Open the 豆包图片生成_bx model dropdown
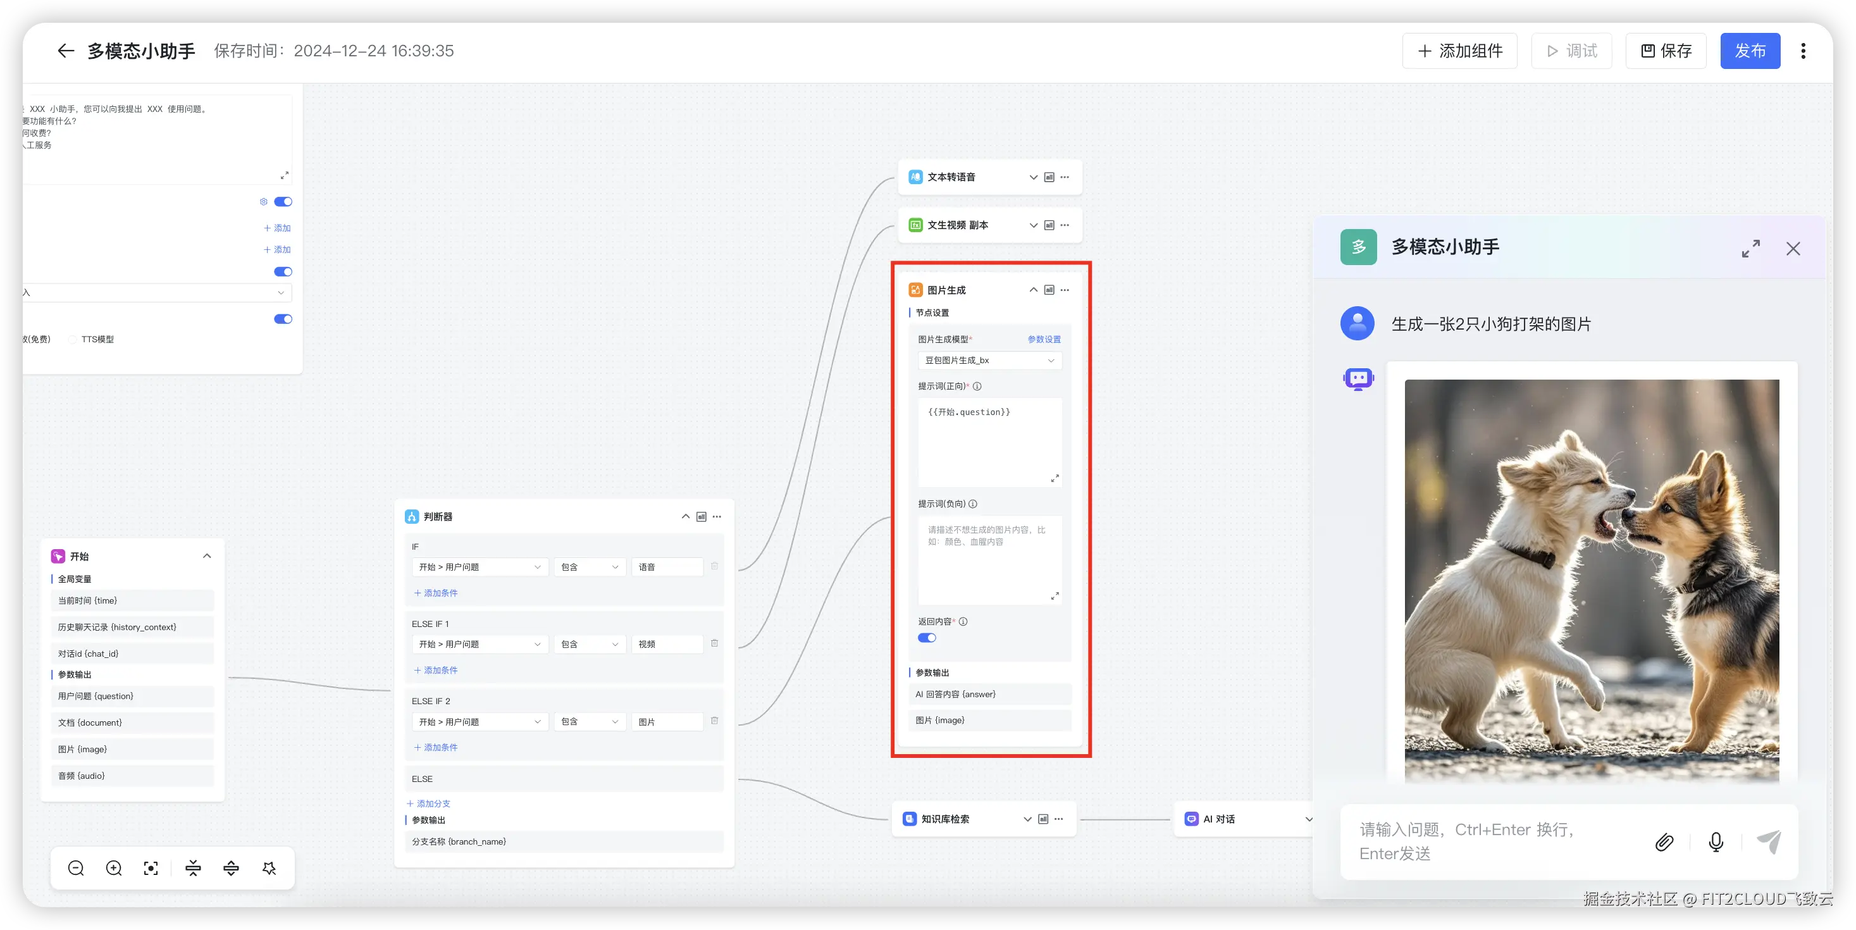1856x930 pixels. tap(989, 360)
